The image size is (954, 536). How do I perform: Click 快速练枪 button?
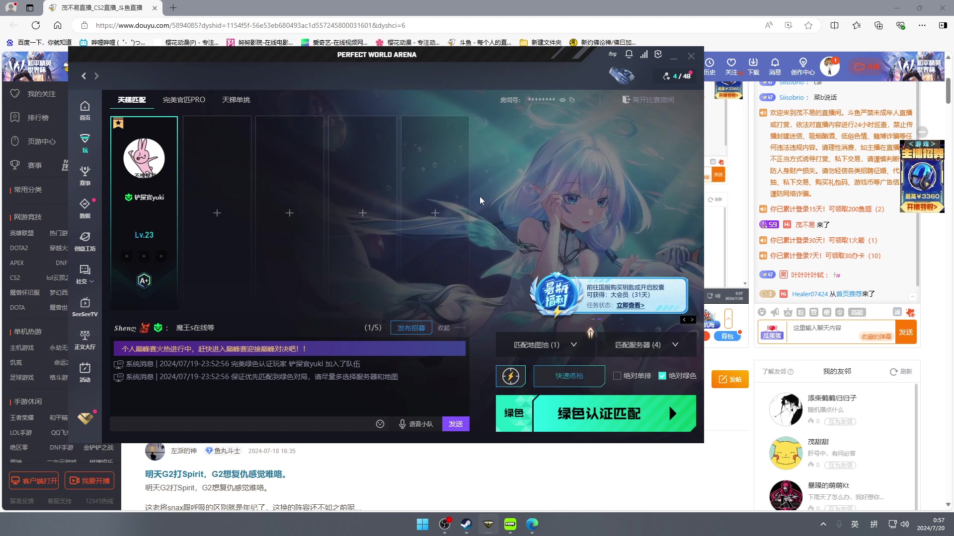[x=569, y=376]
